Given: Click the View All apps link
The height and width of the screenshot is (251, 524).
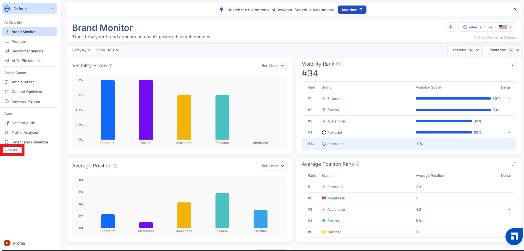Looking at the screenshot, I should tap(11, 150).
